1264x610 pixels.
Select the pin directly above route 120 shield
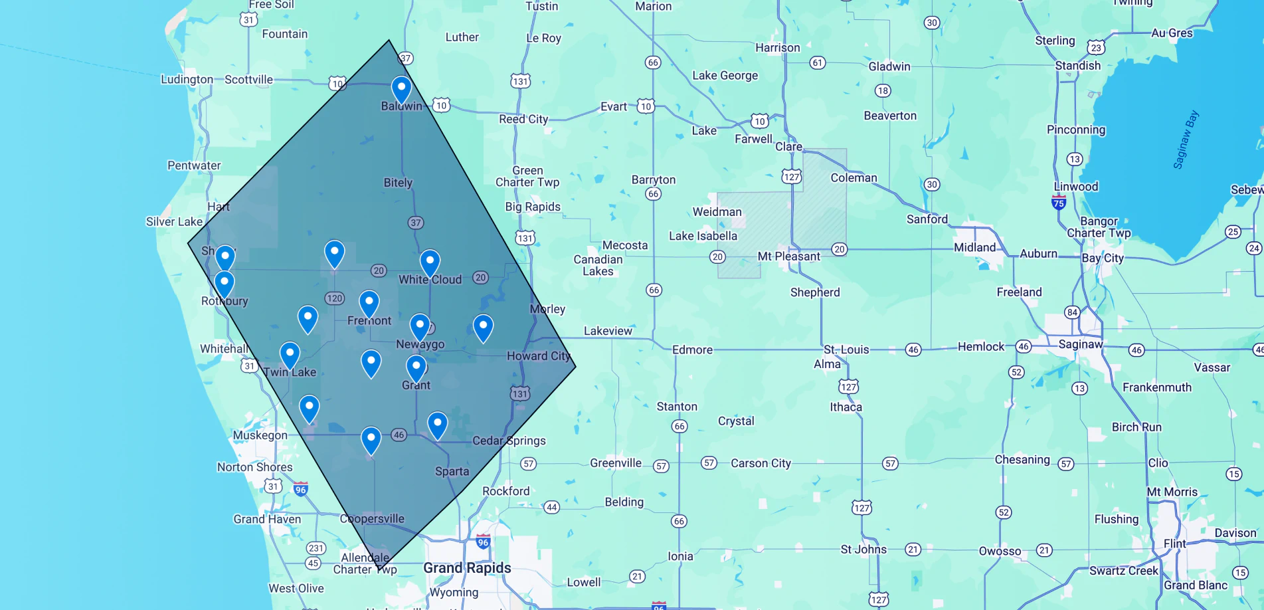point(334,254)
